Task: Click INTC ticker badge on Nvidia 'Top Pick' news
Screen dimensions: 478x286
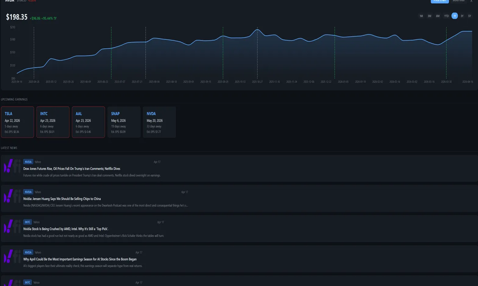Action: [27, 222]
